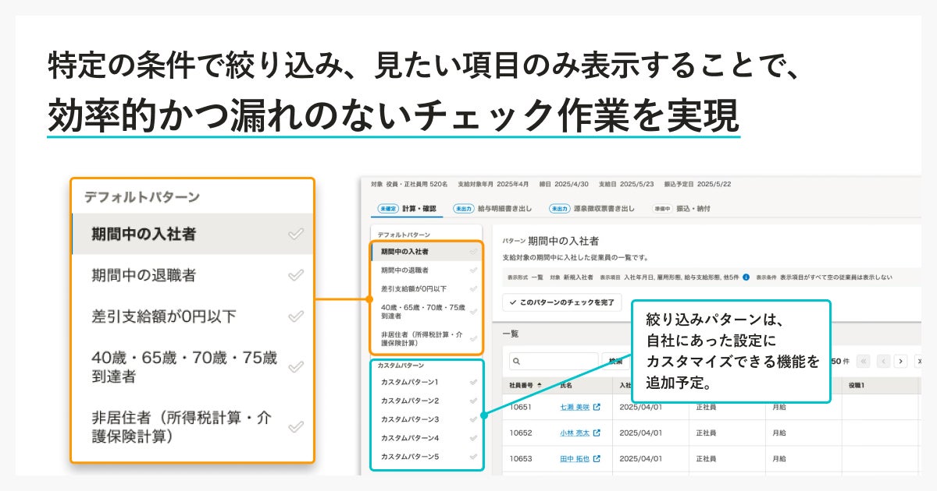
Task: Select 差引支給額が0円以下 text in enlarged callout
Action: click(x=164, y=316)
